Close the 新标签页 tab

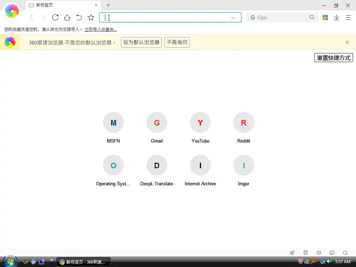(96, 5)
